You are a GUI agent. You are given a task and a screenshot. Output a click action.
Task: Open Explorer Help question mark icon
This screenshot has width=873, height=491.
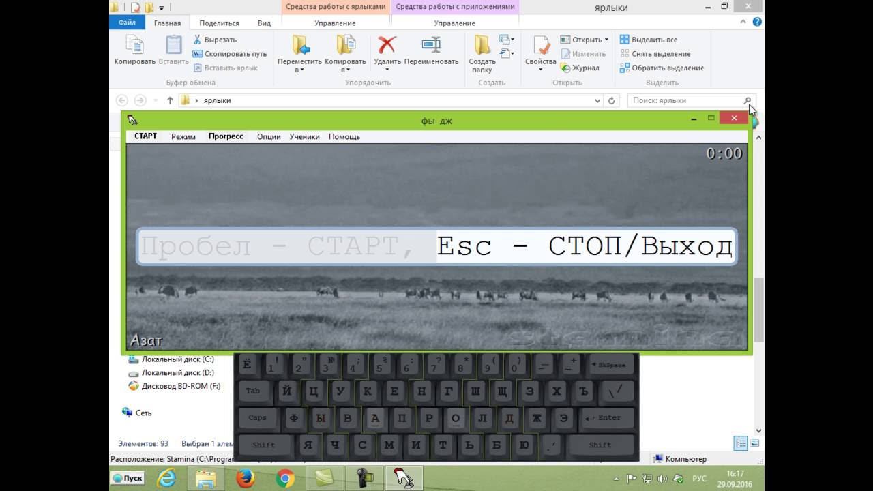click(x=757, y=23)
